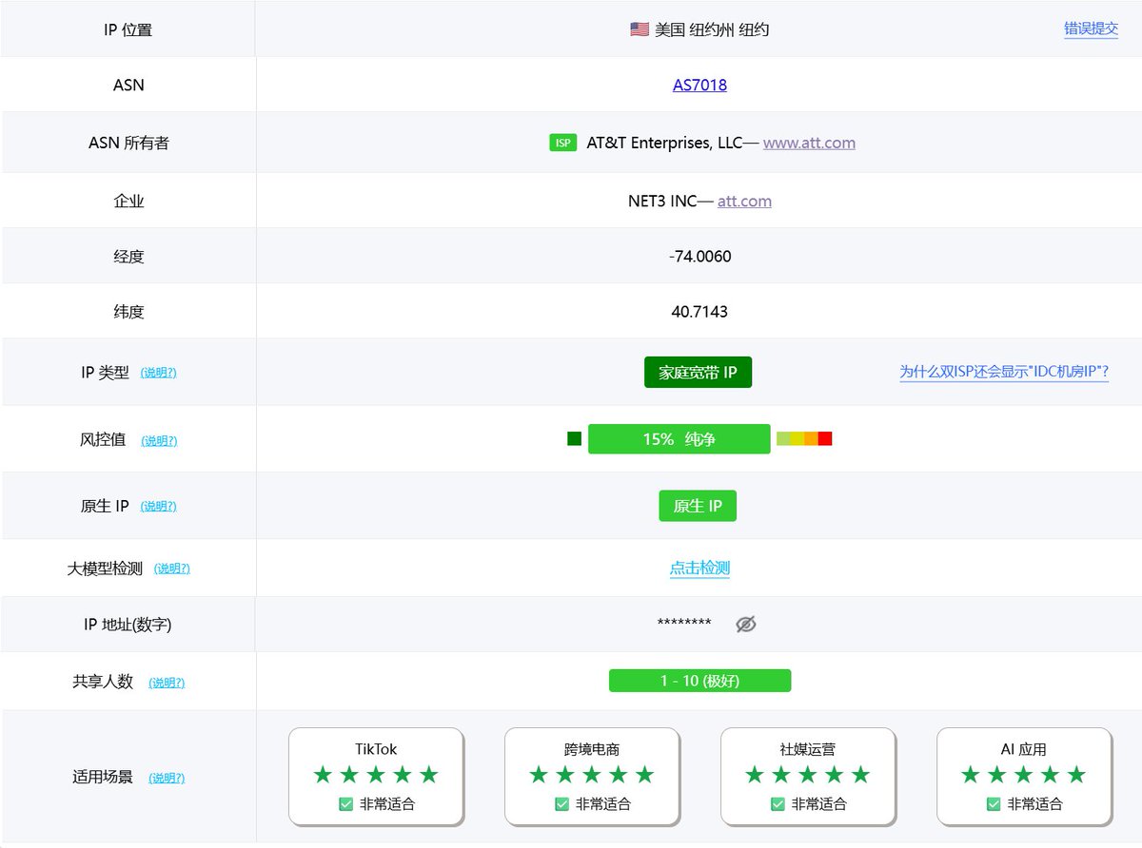Click the 社媒运营 card star rating

808,775
